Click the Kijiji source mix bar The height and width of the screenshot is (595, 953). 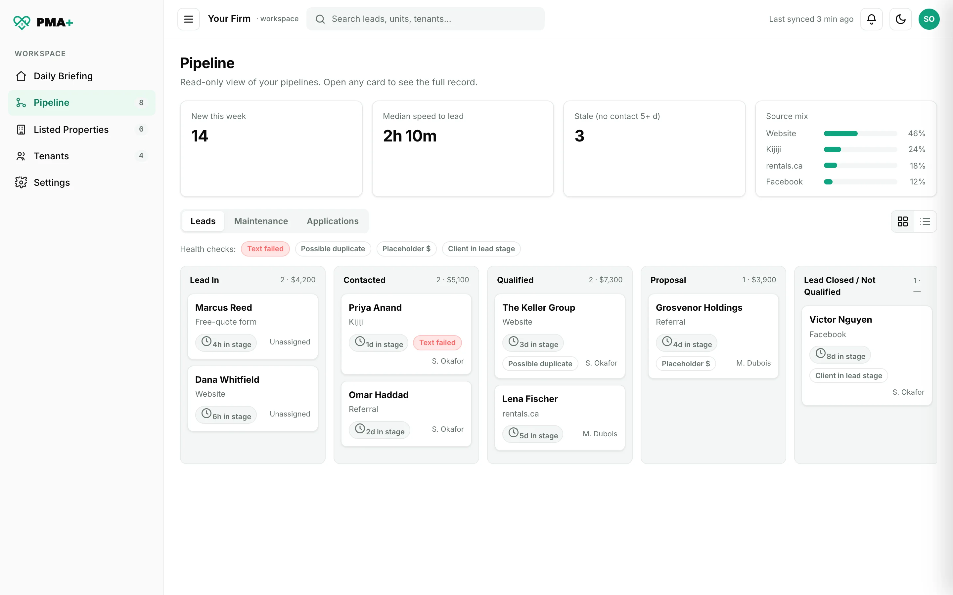coord(860,149)
